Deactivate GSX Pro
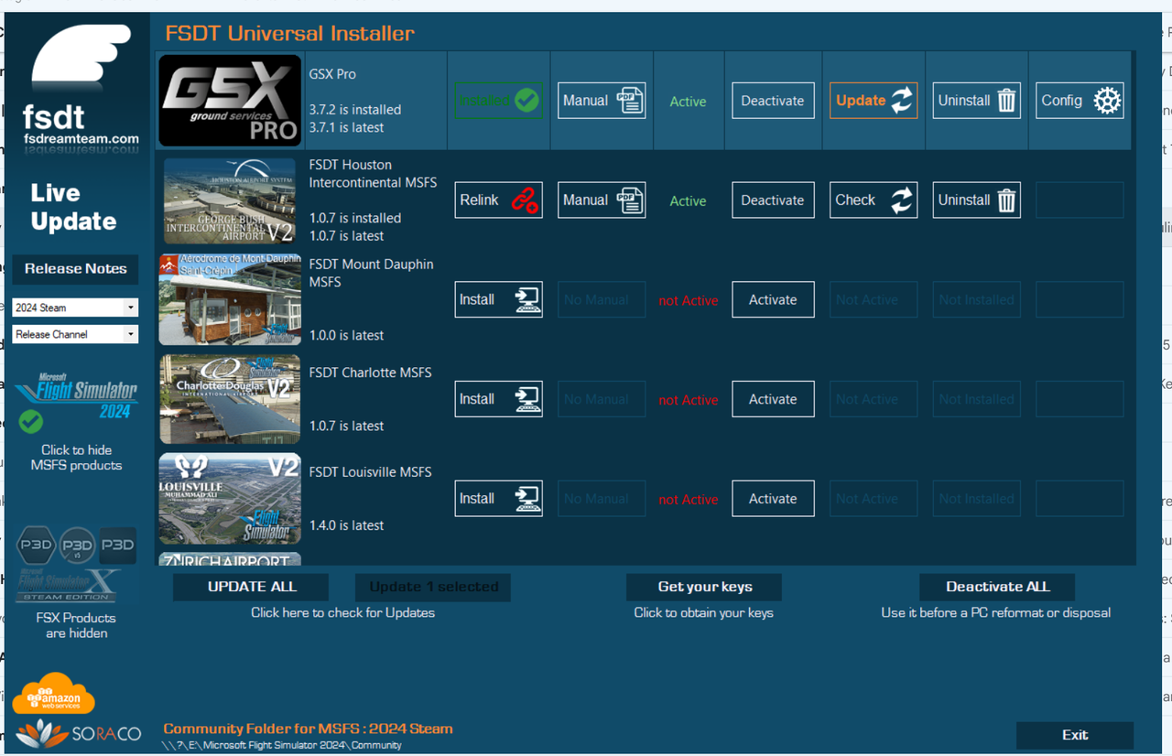Image resolution: width=1172 pixels, height=756 pixels. tap(773, 101)
